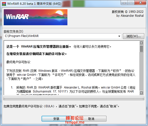Click the installation progress bar

point(74,98)
